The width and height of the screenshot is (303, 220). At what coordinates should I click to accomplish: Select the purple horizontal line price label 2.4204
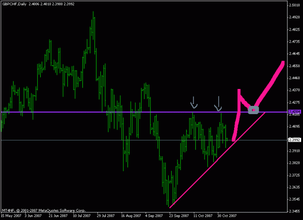294,112
